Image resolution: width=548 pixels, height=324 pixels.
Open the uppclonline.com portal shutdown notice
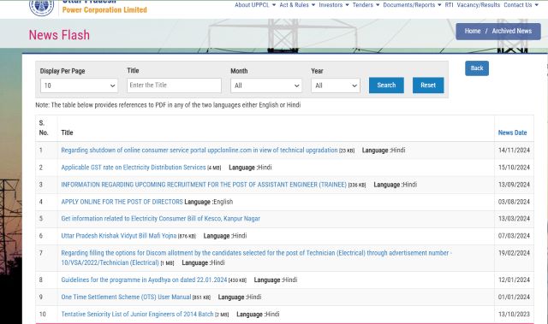coord(200,150)
